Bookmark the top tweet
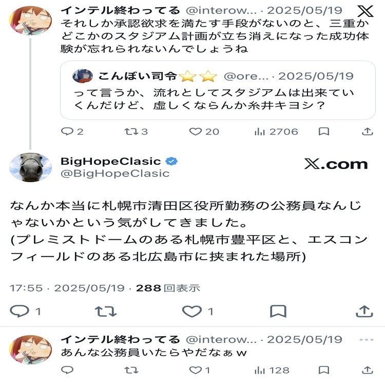Viewport: 385px width, 385px height. pos(324,132)
